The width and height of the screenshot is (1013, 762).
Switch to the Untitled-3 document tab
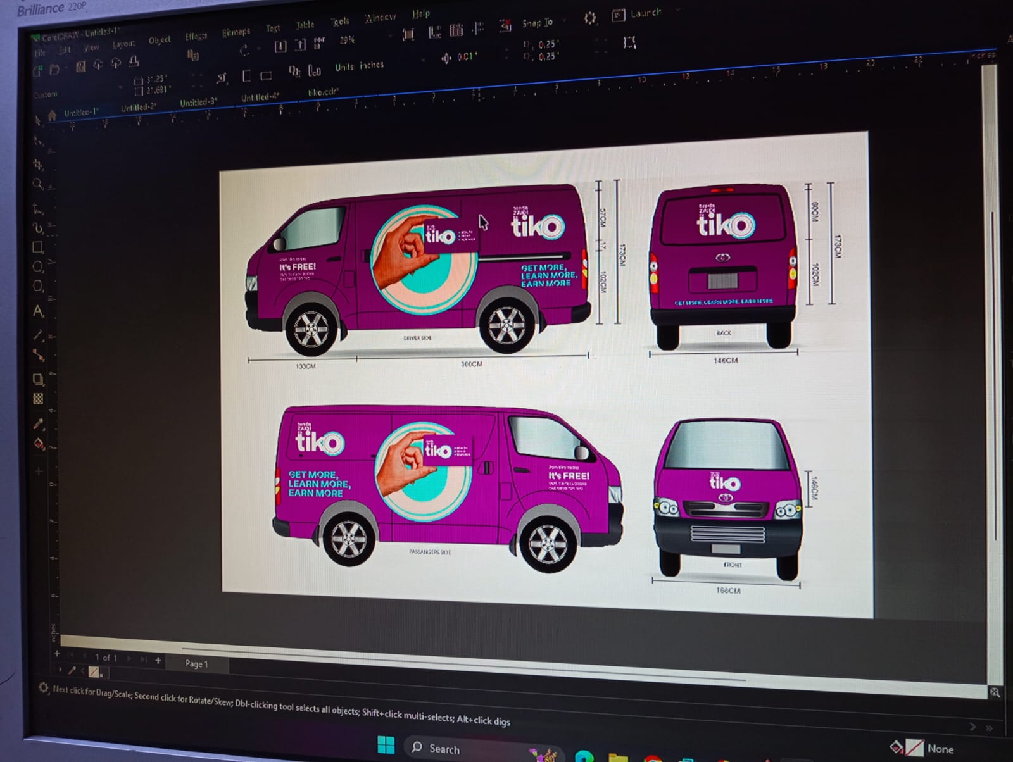[198, 102]
